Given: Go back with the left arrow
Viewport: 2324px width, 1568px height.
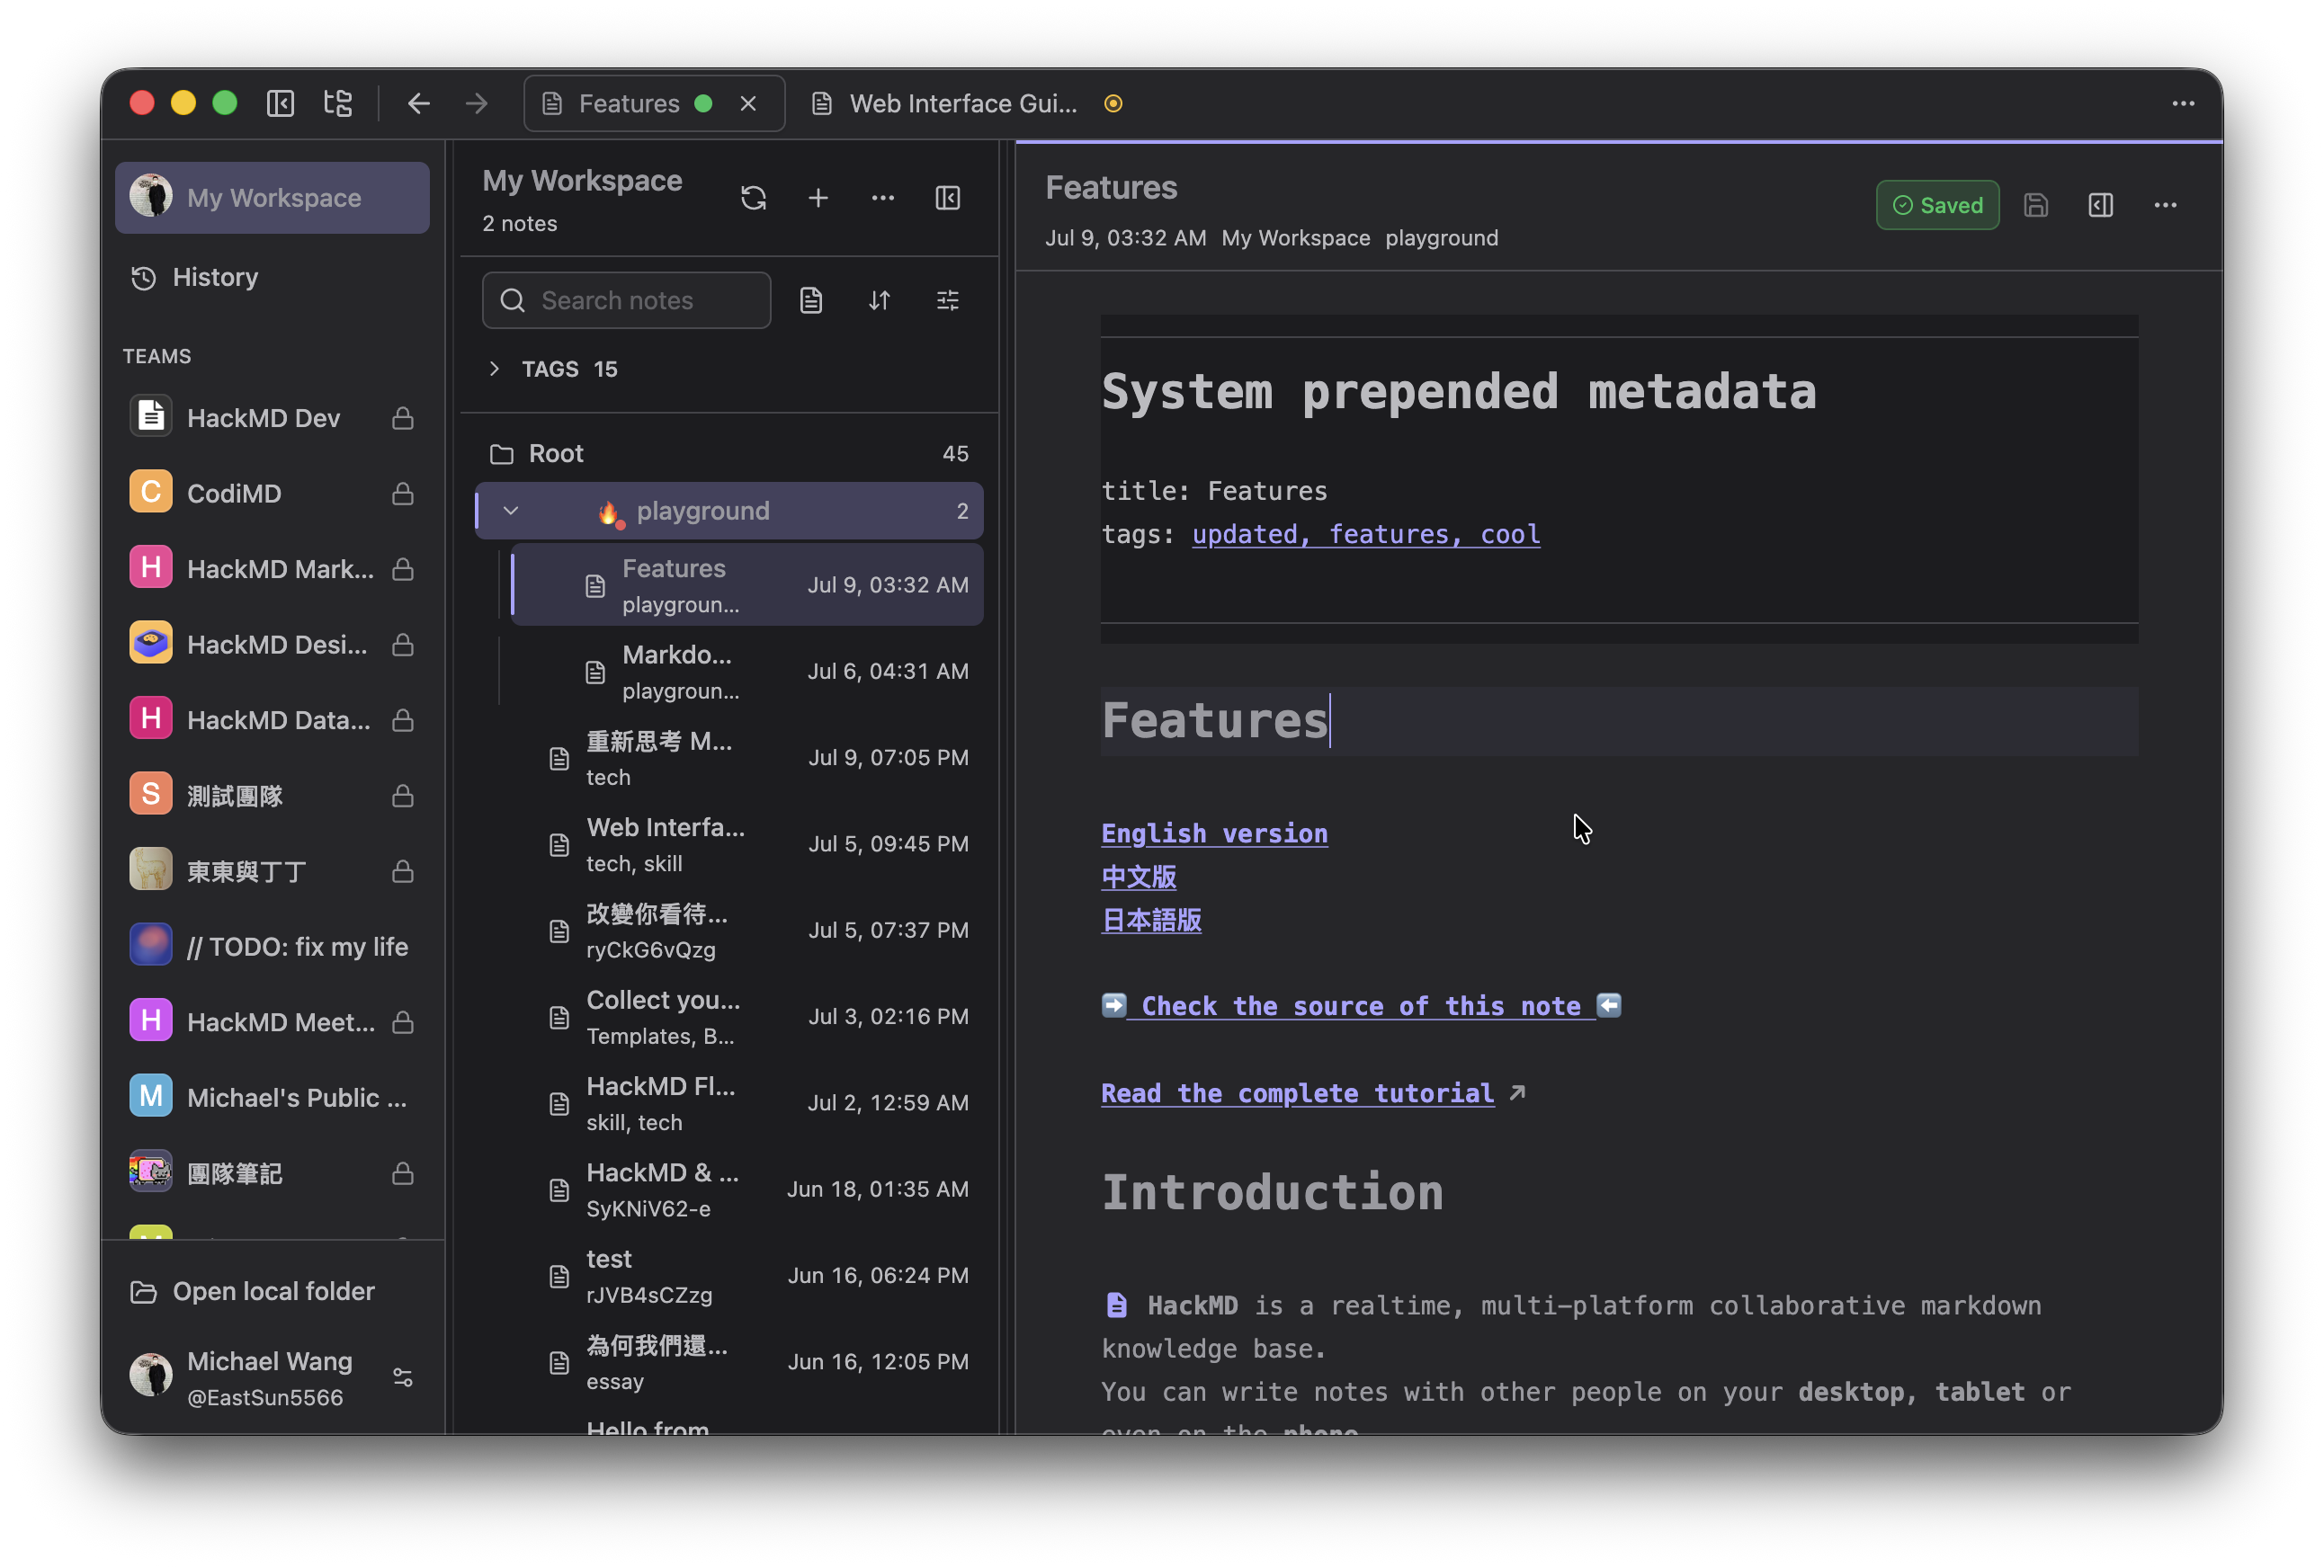Looking at the screenshot, I should click(419, 102).
